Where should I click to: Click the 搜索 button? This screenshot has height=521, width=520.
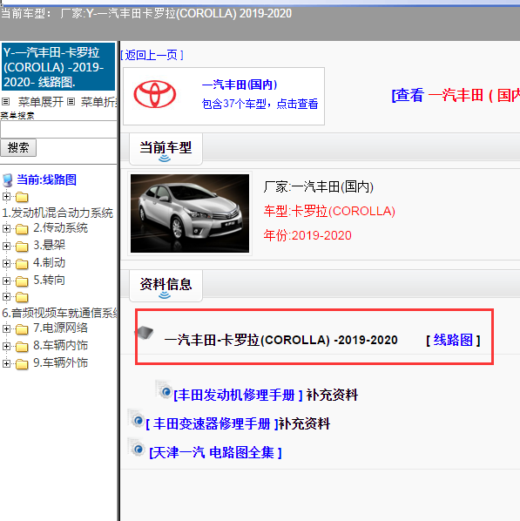pos(18,147)
